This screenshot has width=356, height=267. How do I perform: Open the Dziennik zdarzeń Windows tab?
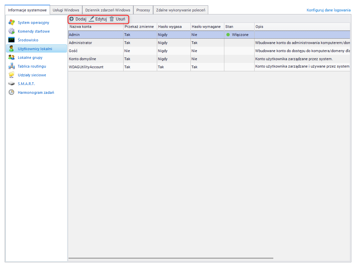click(107, 10)
